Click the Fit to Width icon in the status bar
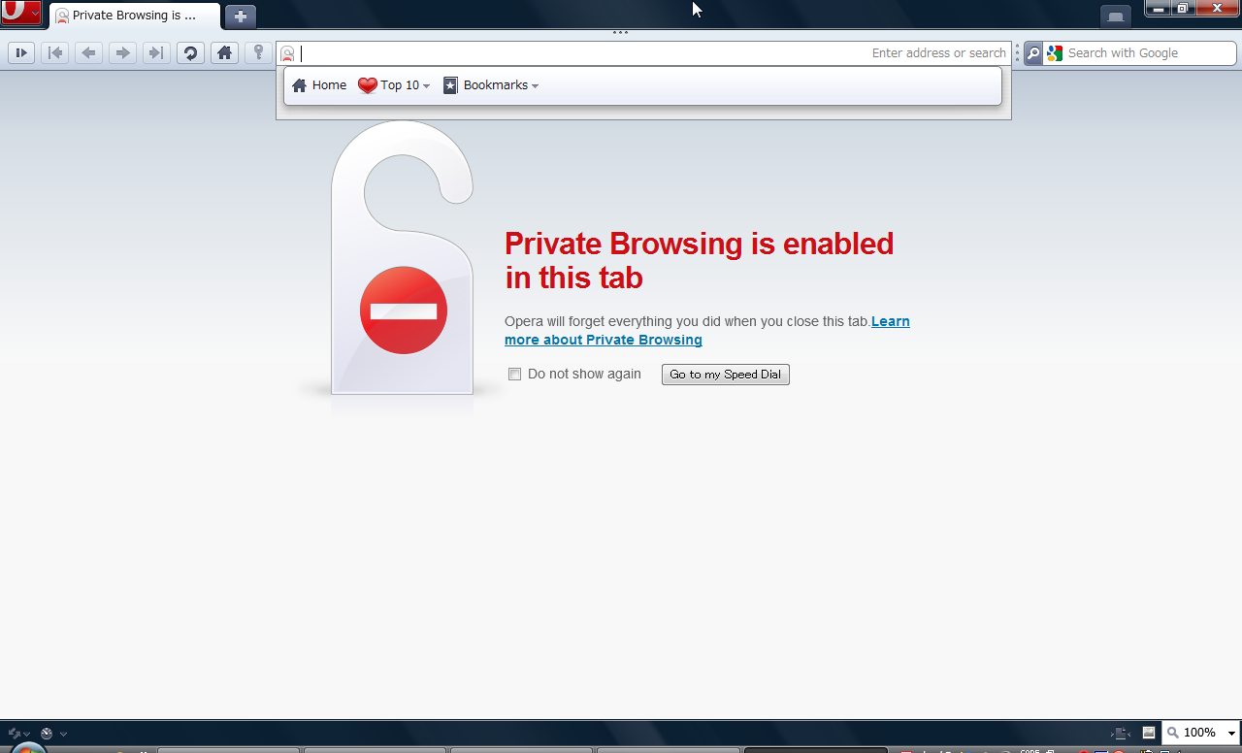Image resolution: width=1242 pixels, height=753 pixels. point(1121,734)
